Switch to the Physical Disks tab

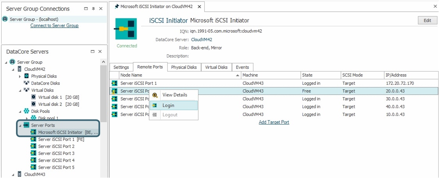point(184,67)
